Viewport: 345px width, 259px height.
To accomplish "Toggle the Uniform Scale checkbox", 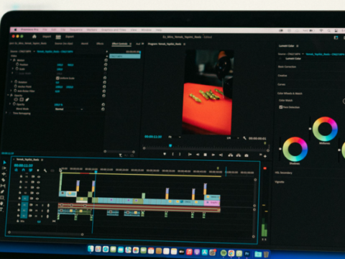I will (x=57, y=78).
